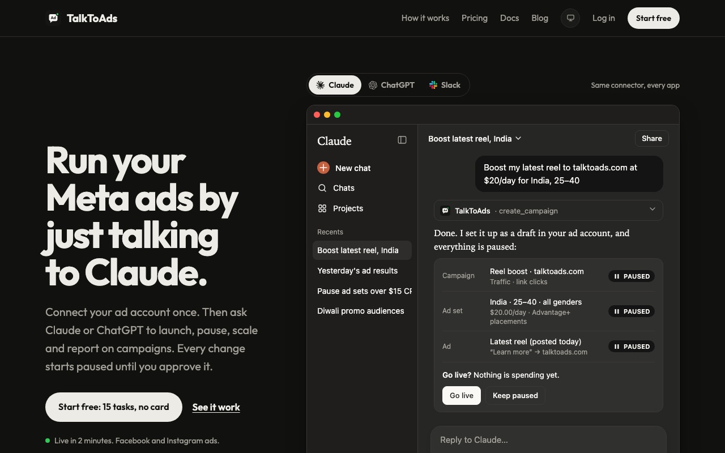725x453 pixels.
Task: Open the Blog nav link
Action: click(x=540, y=18)
